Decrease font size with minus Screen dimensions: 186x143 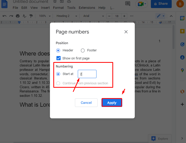[109, 16]
